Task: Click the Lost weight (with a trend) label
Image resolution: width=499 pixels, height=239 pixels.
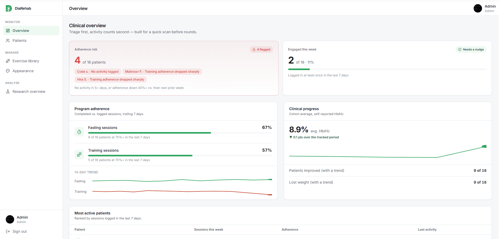Action: click(311, 182)
